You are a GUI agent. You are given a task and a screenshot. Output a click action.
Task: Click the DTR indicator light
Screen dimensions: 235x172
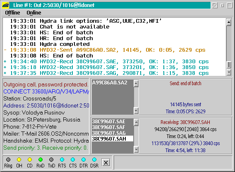click(84, 160)
